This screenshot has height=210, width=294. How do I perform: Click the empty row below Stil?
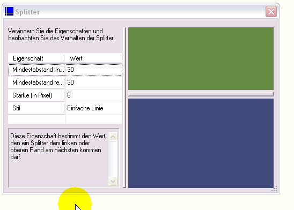point(65,119)
